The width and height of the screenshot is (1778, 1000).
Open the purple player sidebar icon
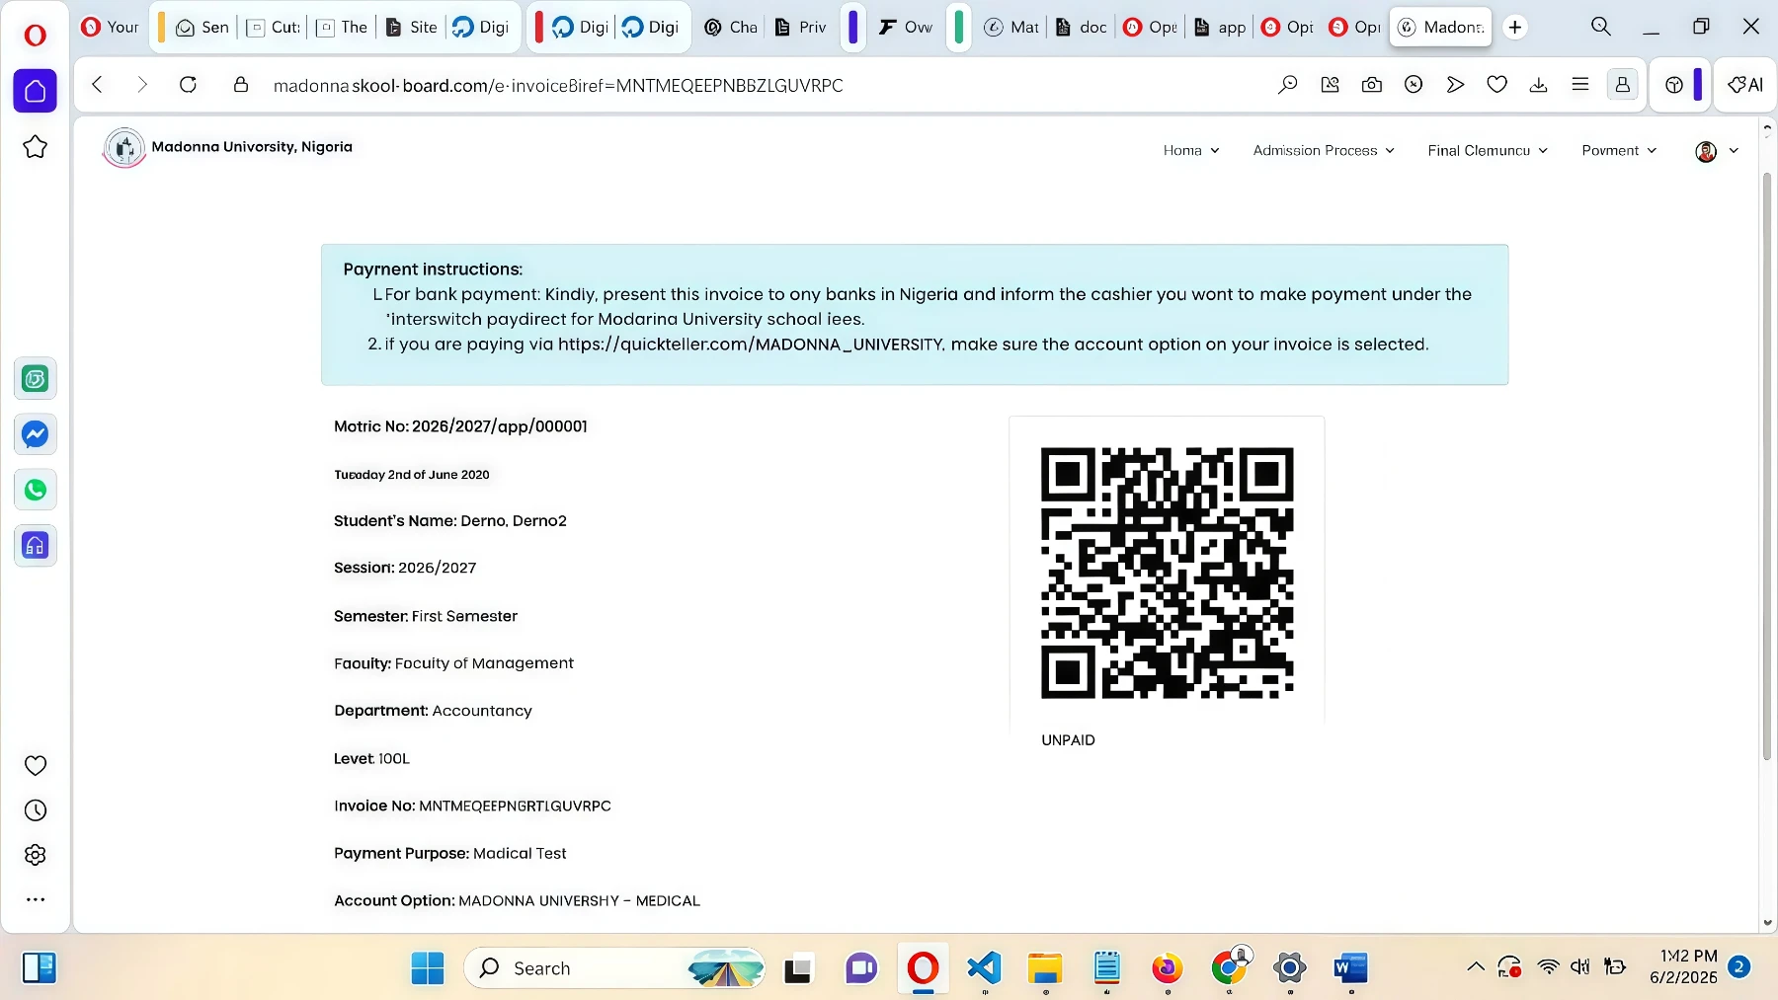pos(35,546)
